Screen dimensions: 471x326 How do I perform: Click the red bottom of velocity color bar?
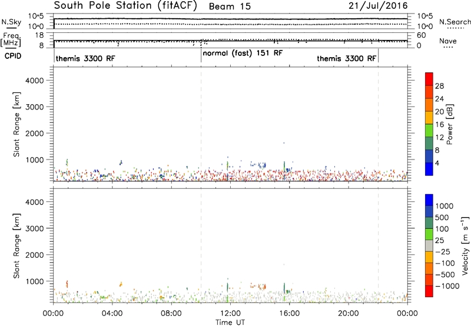coord(429,291)
